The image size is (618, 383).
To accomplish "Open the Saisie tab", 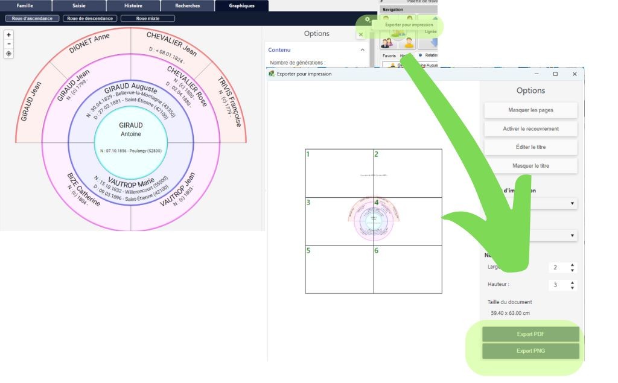I will point(79,5).
